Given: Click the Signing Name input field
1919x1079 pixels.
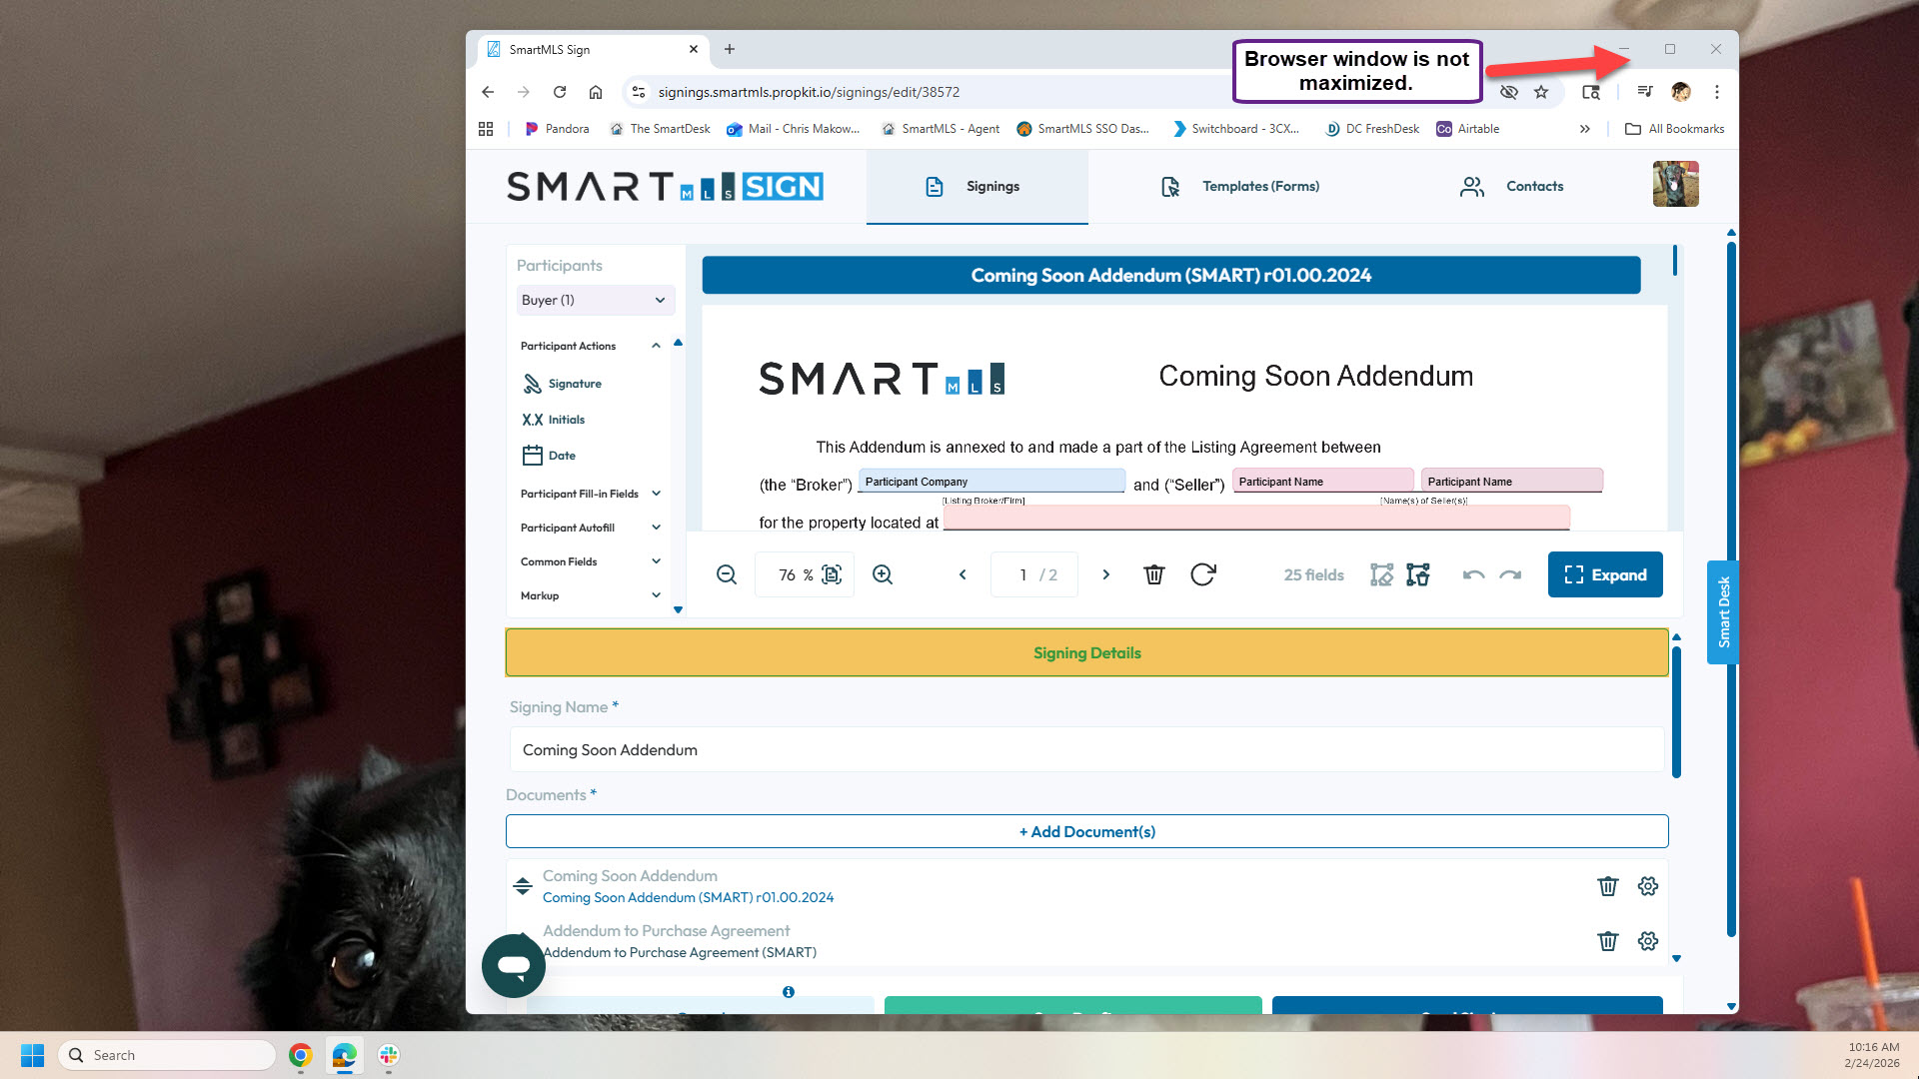Looking at the screenshot, I should [1086, 749].
